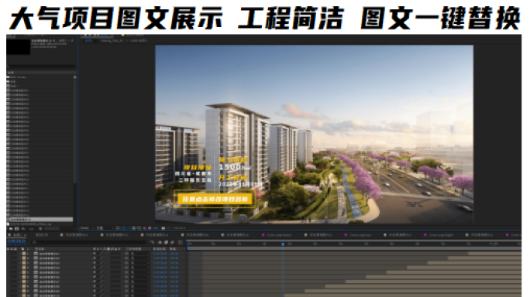Take snapshot with camera icon
The image size is (530, 297).
click(163, 228)
